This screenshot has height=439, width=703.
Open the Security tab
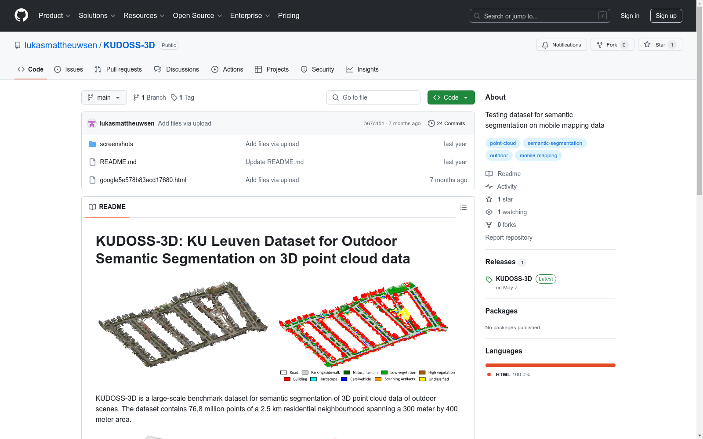click(317, 69)
